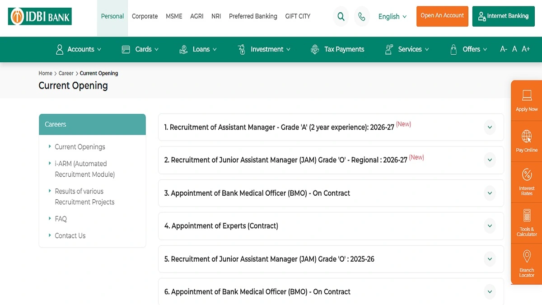Screen dimensions: 542x305
Task: Switch to the Corporate tab
Action: (145, 16)
